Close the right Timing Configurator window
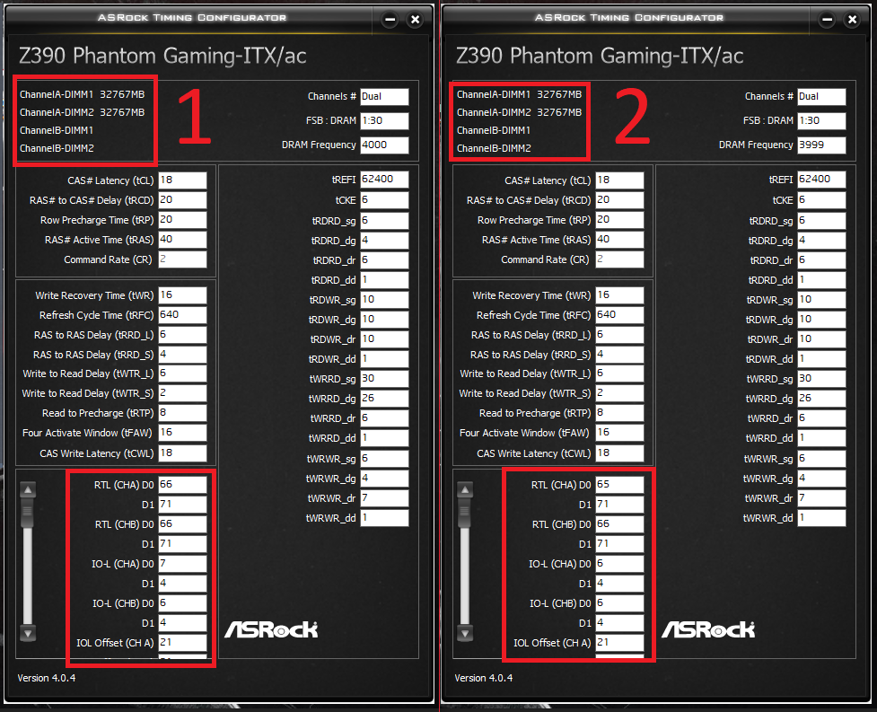877x712 pixels. [x=853, y=20]
